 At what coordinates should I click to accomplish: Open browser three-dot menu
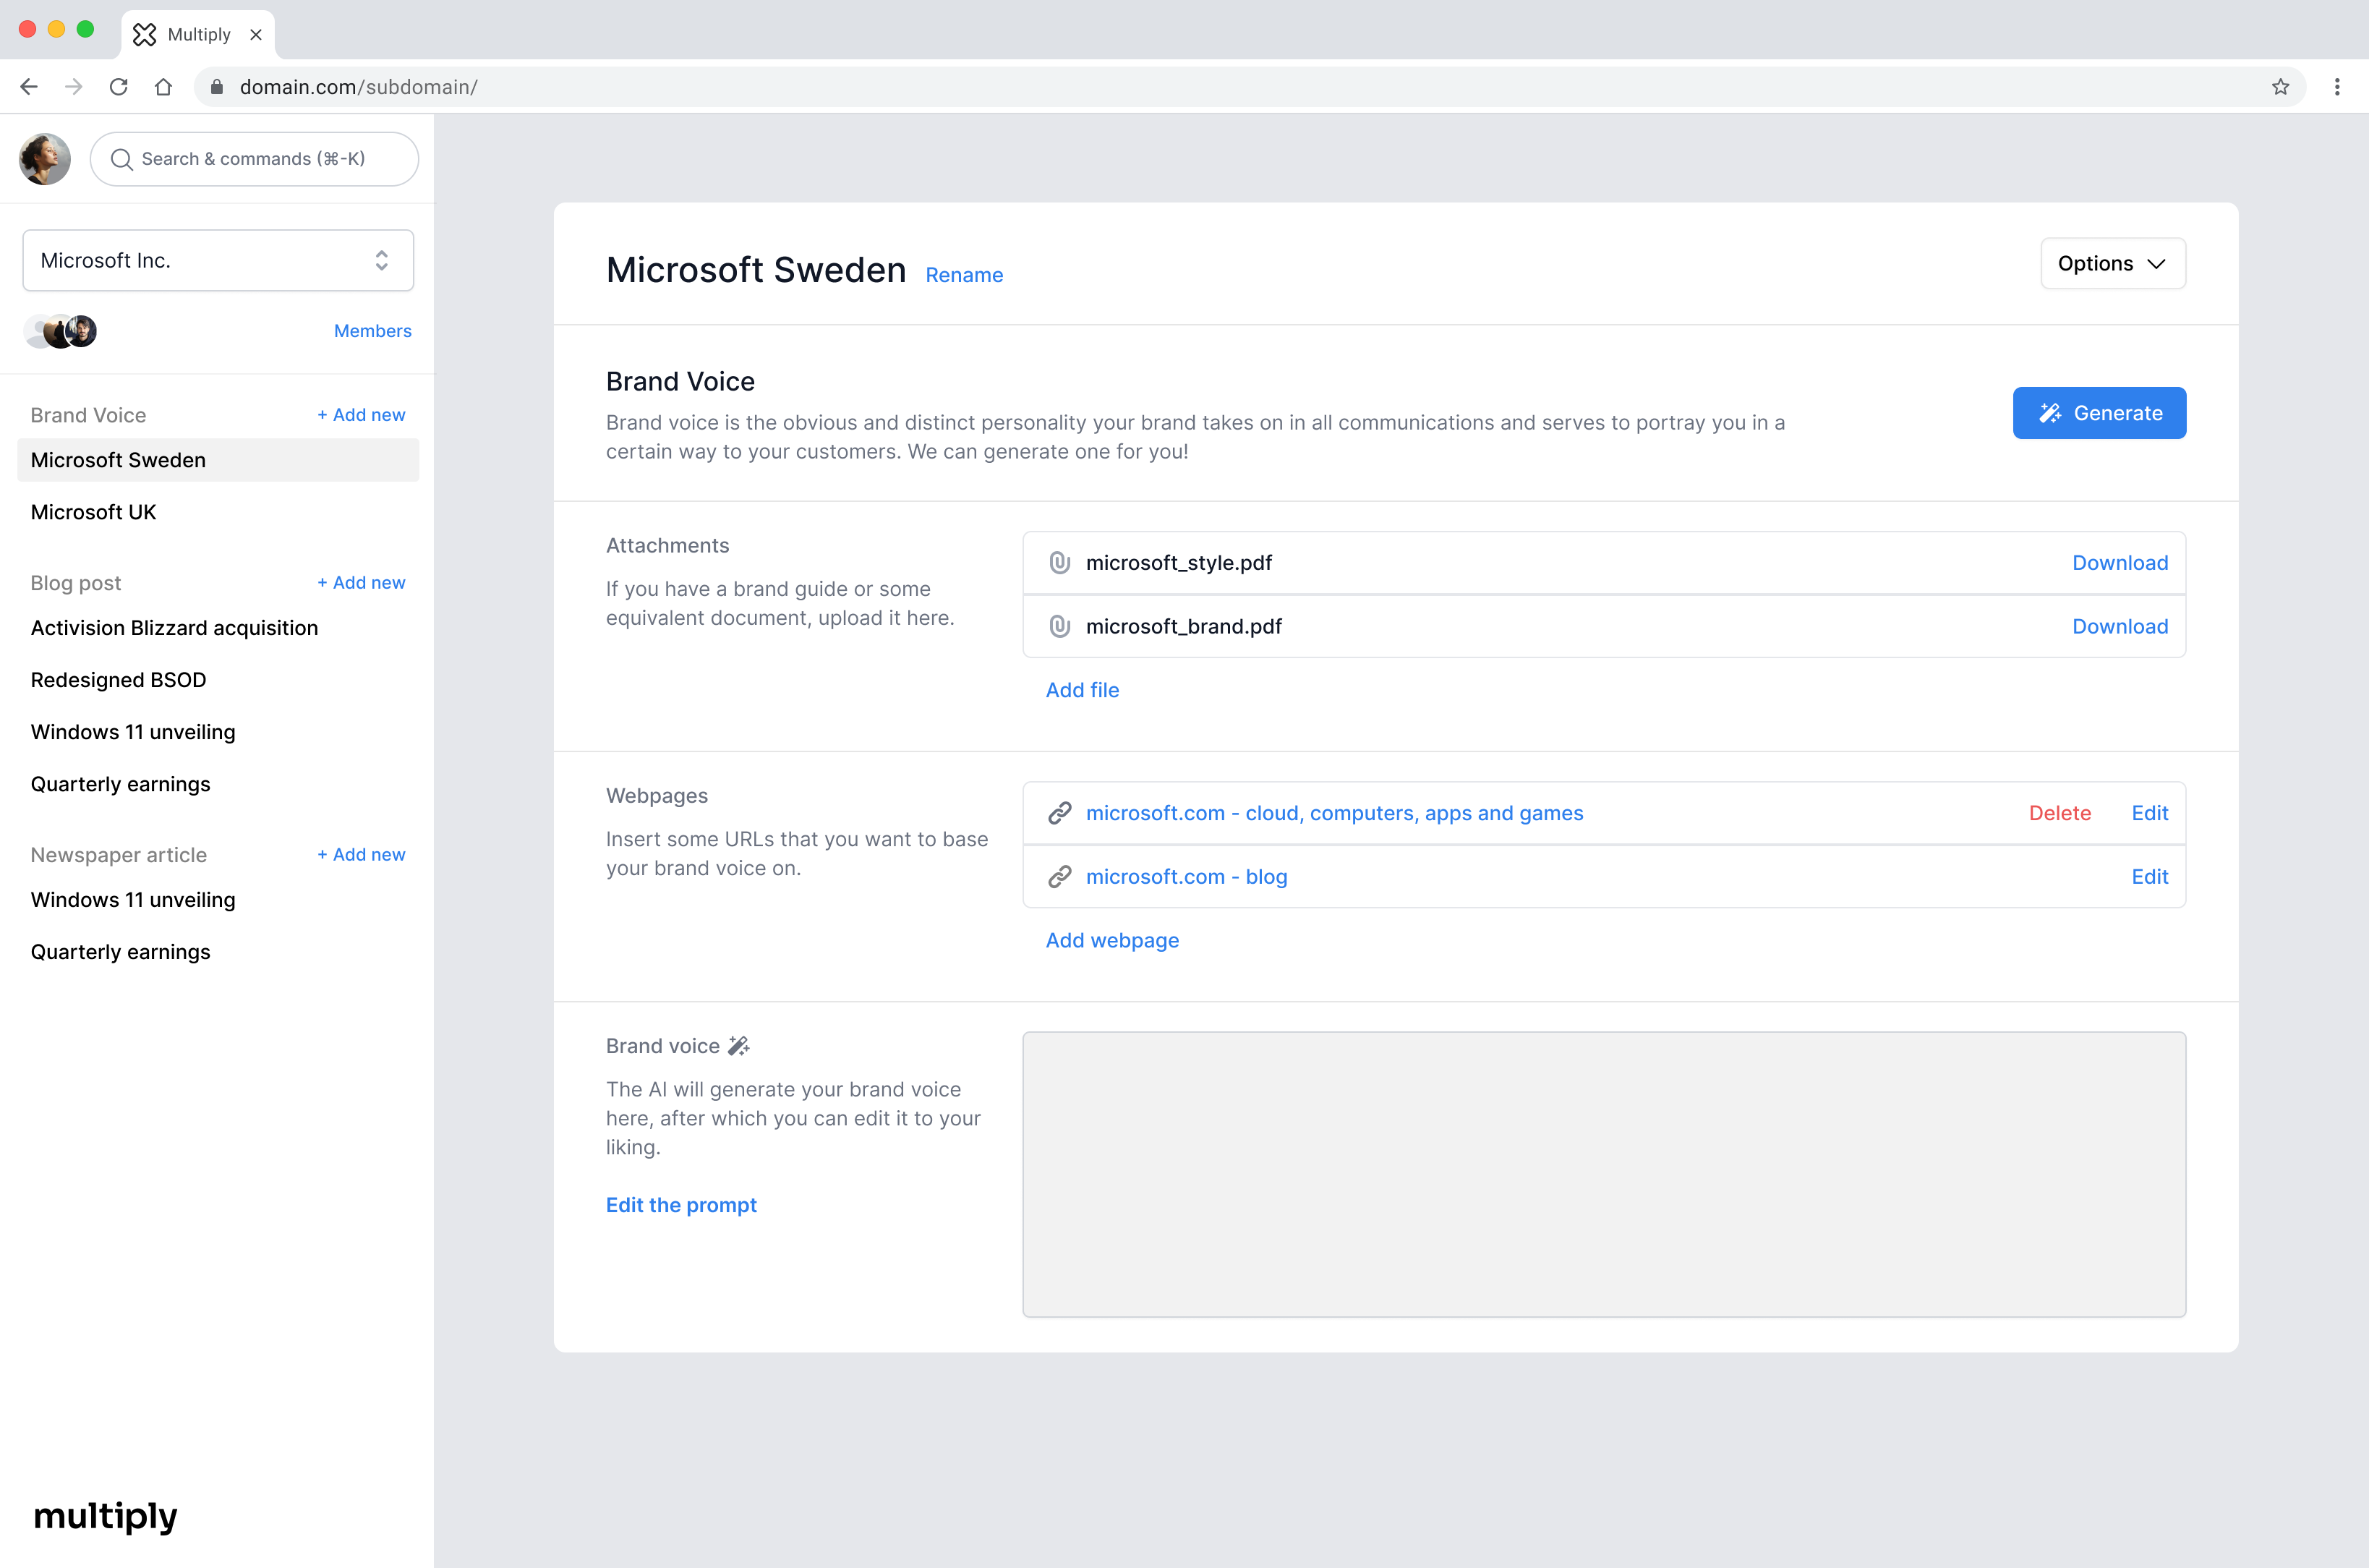click(2337, 87)
